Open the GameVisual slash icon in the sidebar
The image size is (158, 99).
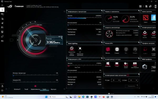[2, 23]
